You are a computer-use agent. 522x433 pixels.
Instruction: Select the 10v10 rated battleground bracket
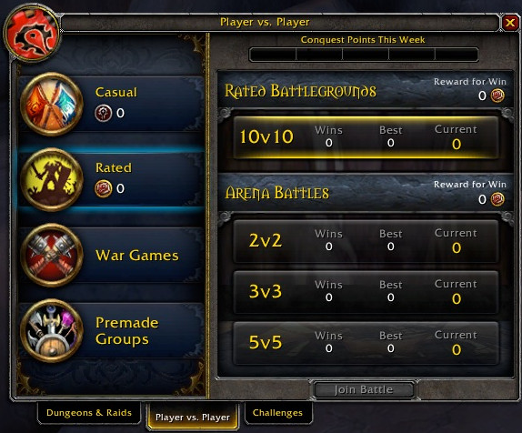[366, 137]
